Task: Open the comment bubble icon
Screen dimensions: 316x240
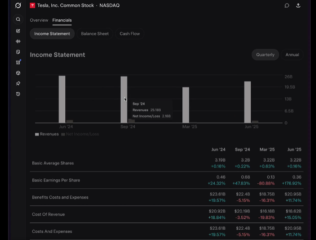Action: [287, 5]
